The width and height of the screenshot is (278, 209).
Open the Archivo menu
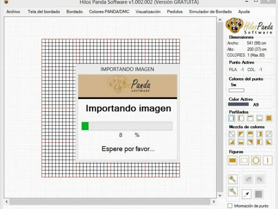[x=13, y=11]
